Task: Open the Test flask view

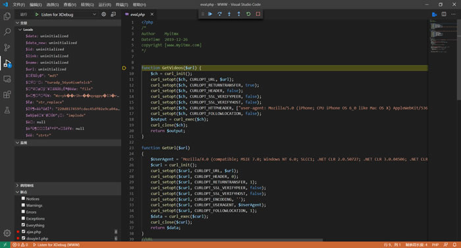Action: coord(7,110)
